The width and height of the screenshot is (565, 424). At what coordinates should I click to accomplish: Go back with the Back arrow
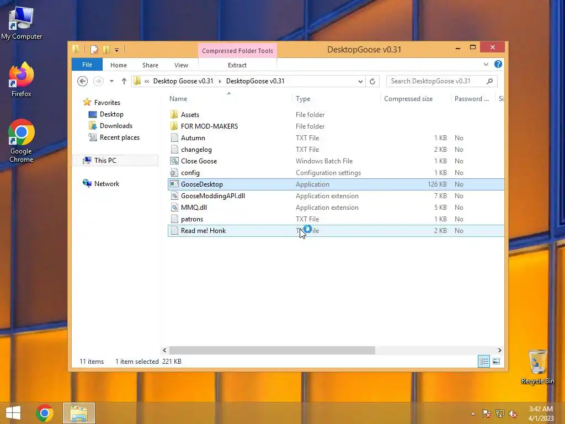pos(83,81)
